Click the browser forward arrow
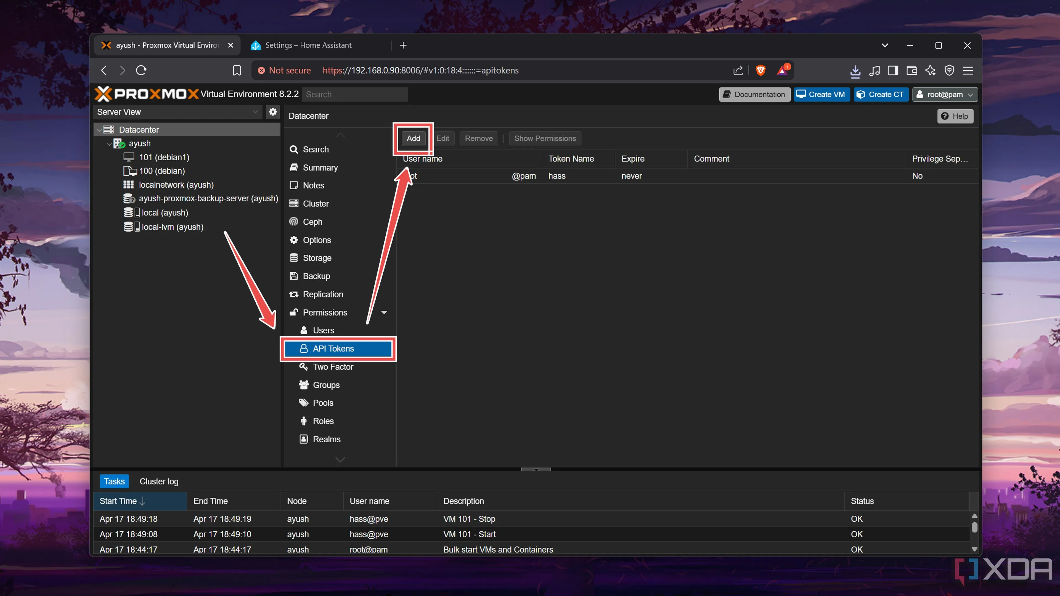1060x596 pixels. click(x=122, y=70)
